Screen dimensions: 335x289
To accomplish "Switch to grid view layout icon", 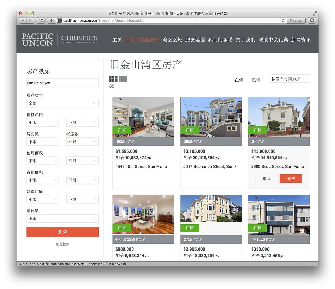I will pyautogui.click(x=113, y=79).
